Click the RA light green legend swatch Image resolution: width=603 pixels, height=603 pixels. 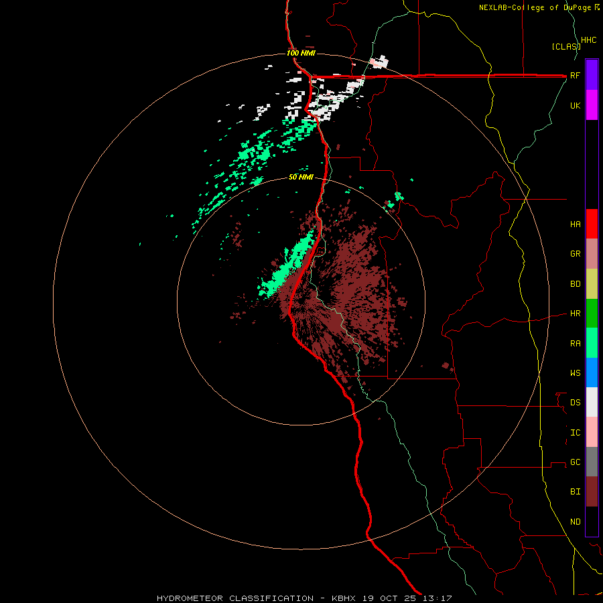592,343
